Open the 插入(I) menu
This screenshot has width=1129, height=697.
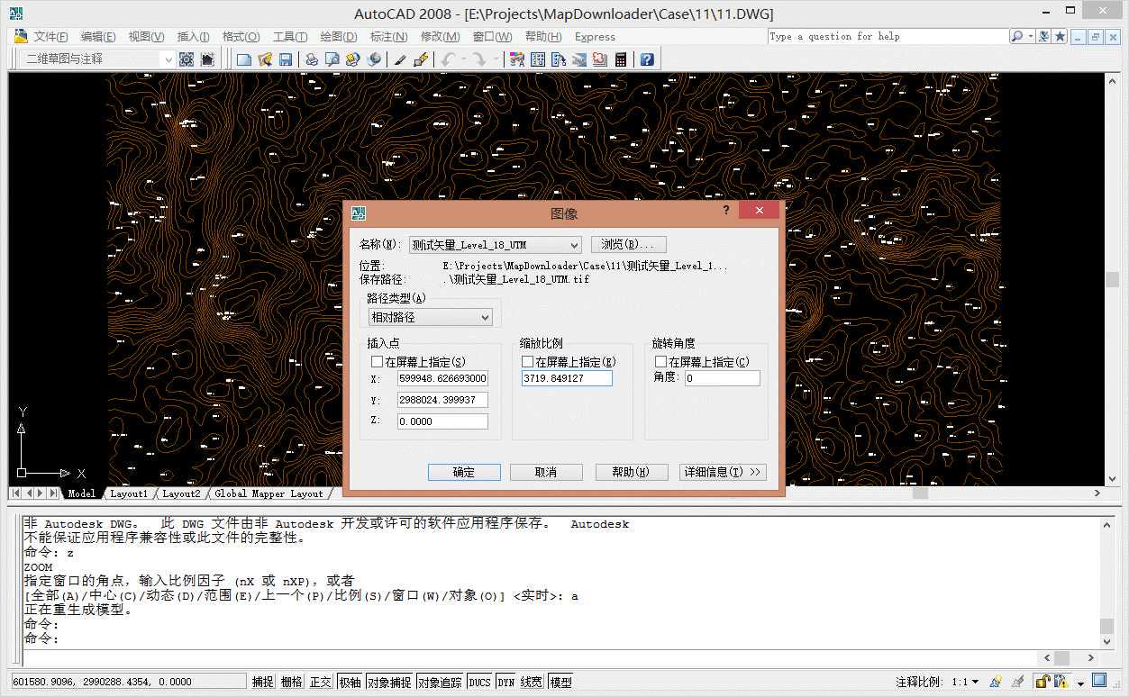(193, 37)
